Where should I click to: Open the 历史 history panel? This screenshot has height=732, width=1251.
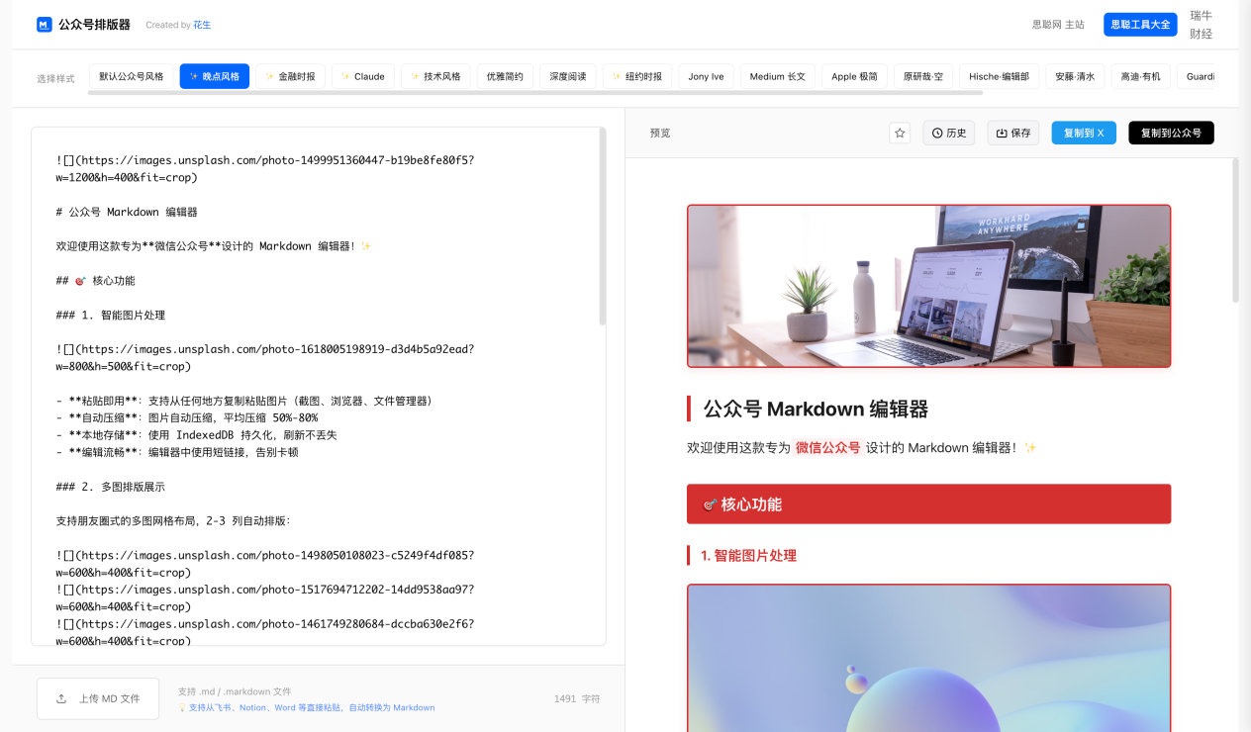(949, 133)
